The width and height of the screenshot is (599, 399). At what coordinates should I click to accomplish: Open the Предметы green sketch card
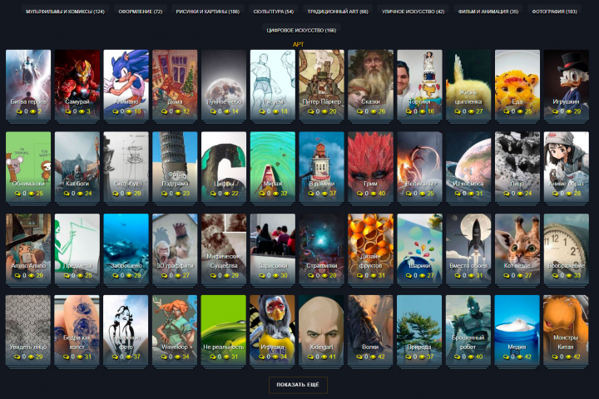pos(77,249)
